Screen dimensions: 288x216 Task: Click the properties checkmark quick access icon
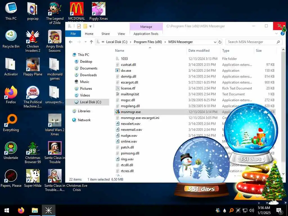[x=79, y=26]
